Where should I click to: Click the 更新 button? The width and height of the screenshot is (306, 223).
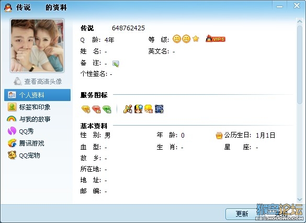pyautogui.click(x=242, y=214)
